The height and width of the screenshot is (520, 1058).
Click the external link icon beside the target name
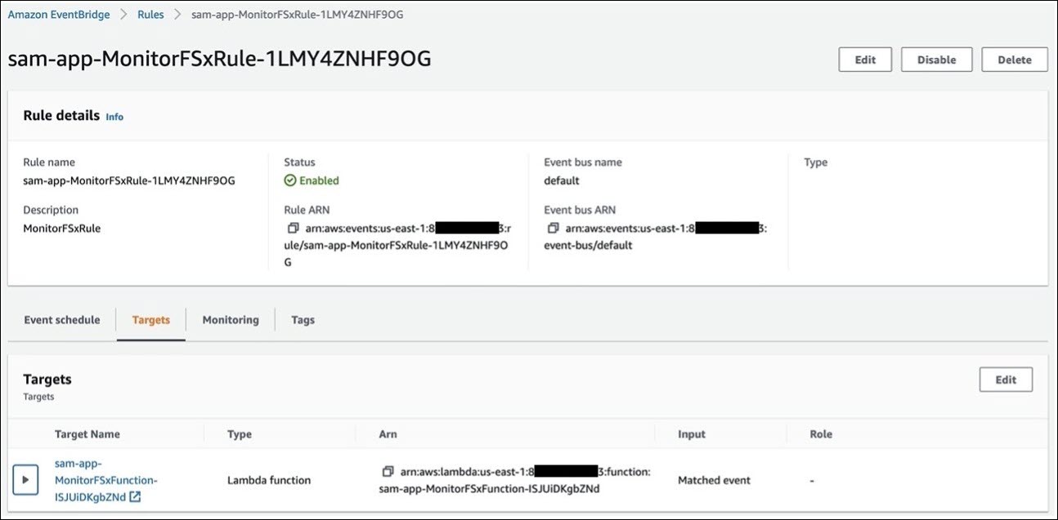tap(135, 496)
